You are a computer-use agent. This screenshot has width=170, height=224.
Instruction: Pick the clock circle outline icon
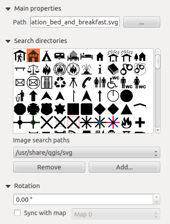[x=113, y=96]
